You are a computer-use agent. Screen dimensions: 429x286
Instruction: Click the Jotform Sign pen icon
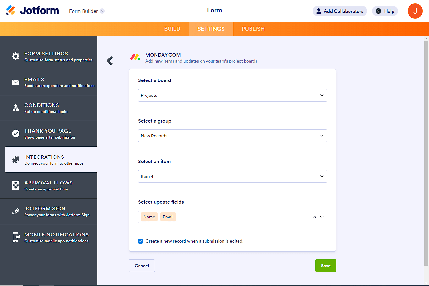(x=15, y=211)
